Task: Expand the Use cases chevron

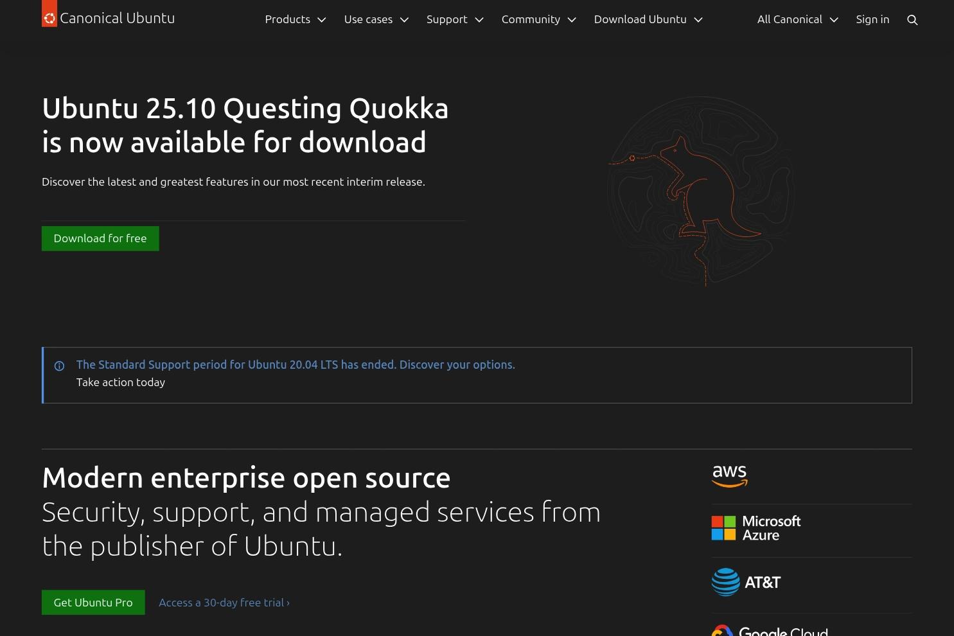Action: pyautogui.click(x=404, y=20)
